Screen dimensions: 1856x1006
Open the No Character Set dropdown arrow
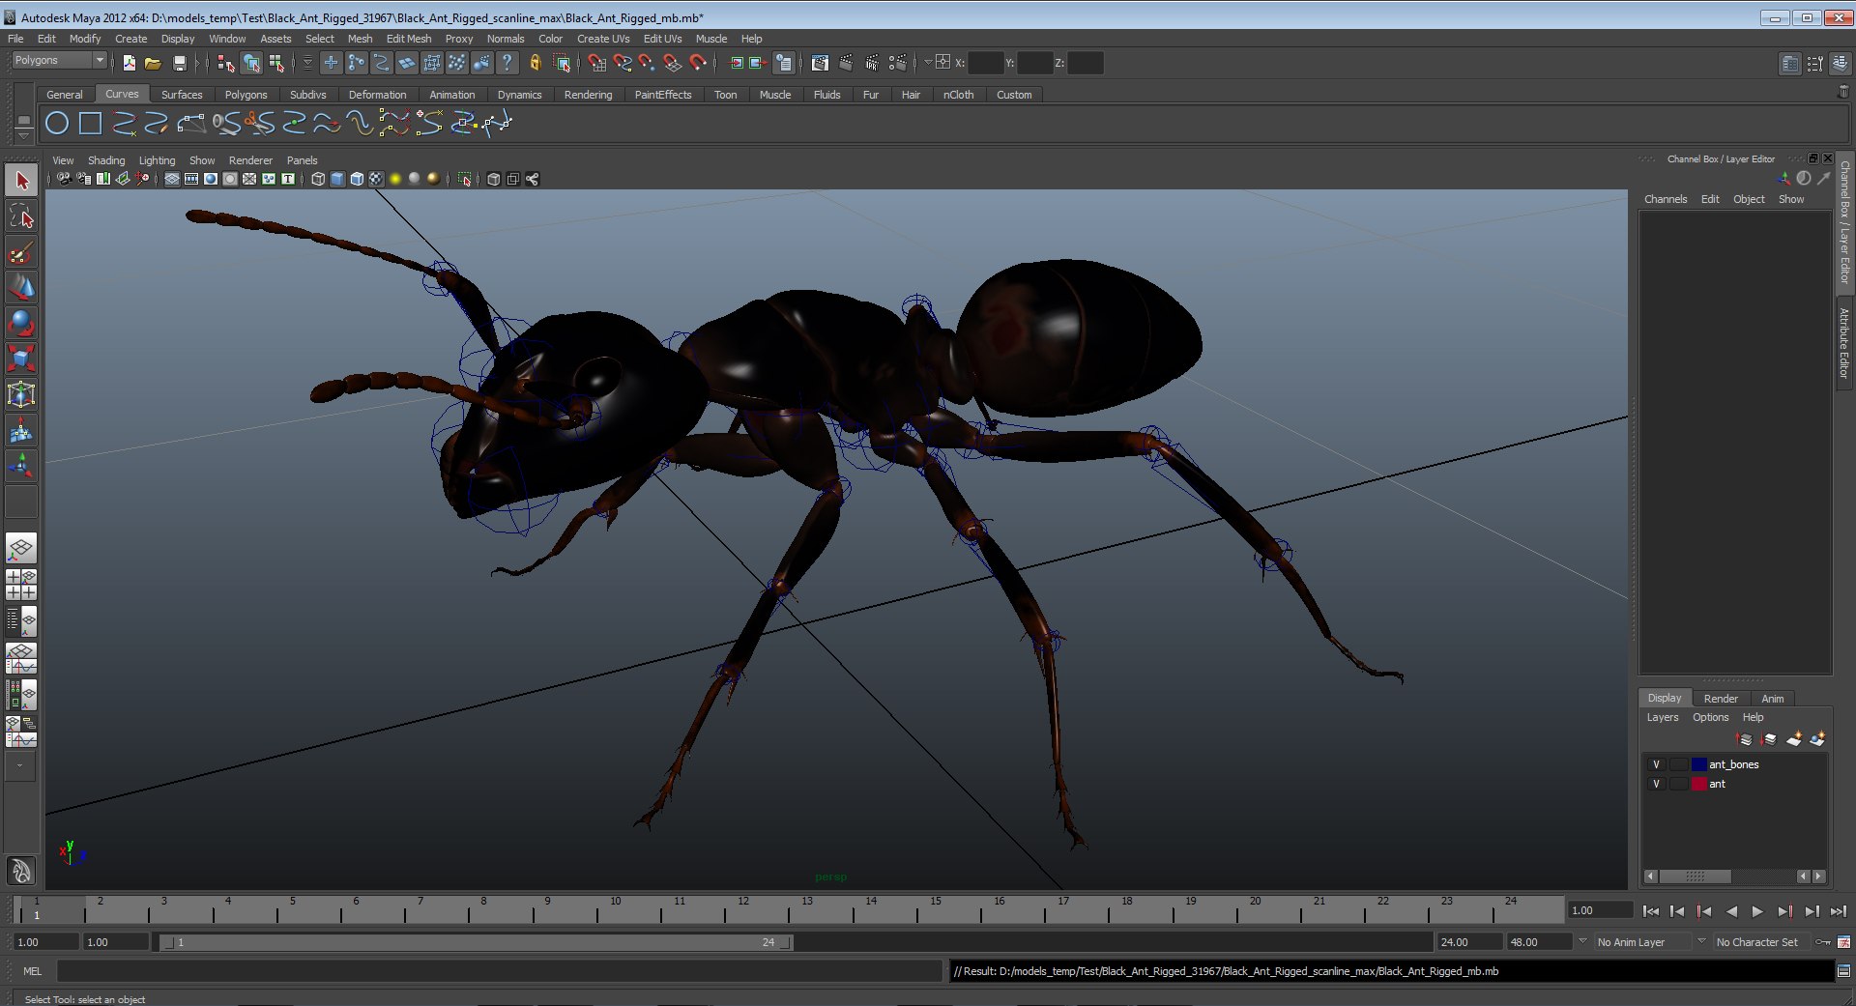1701,941
